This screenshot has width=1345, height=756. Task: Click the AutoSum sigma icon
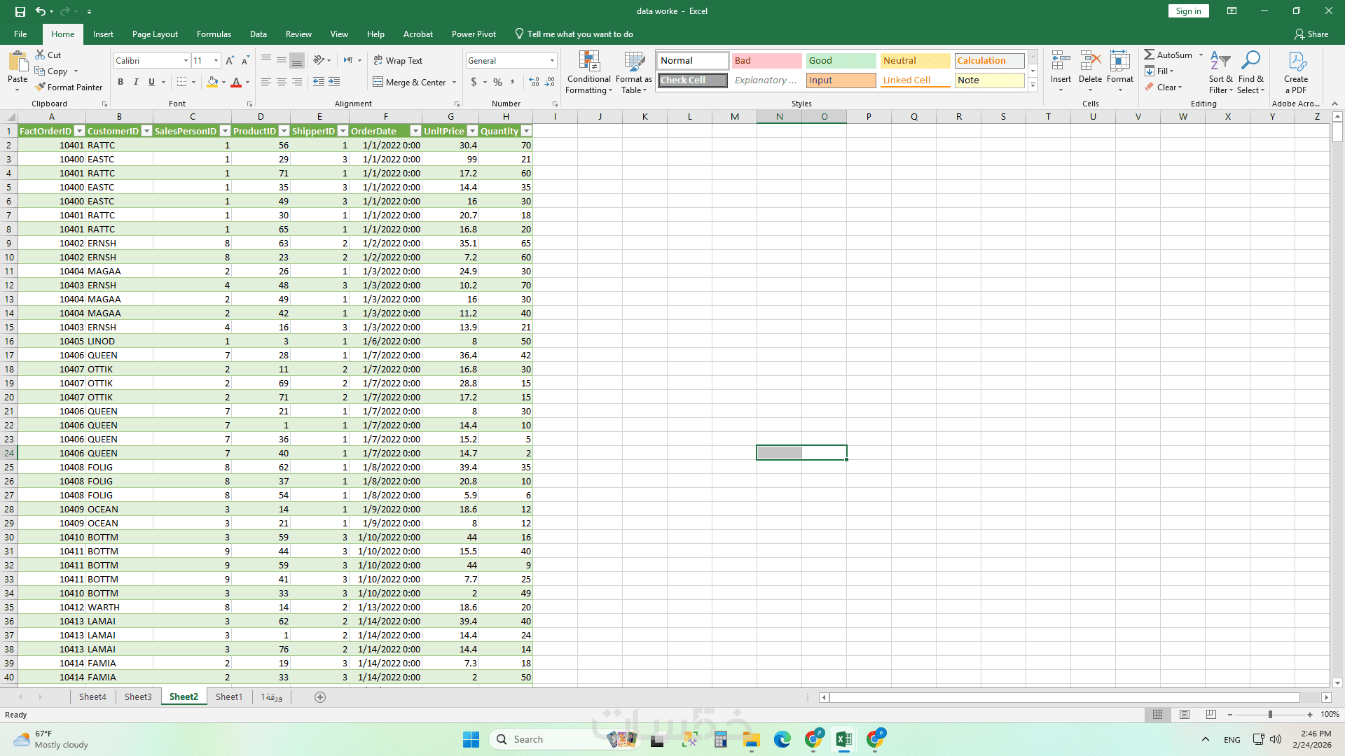(1150, 55)
